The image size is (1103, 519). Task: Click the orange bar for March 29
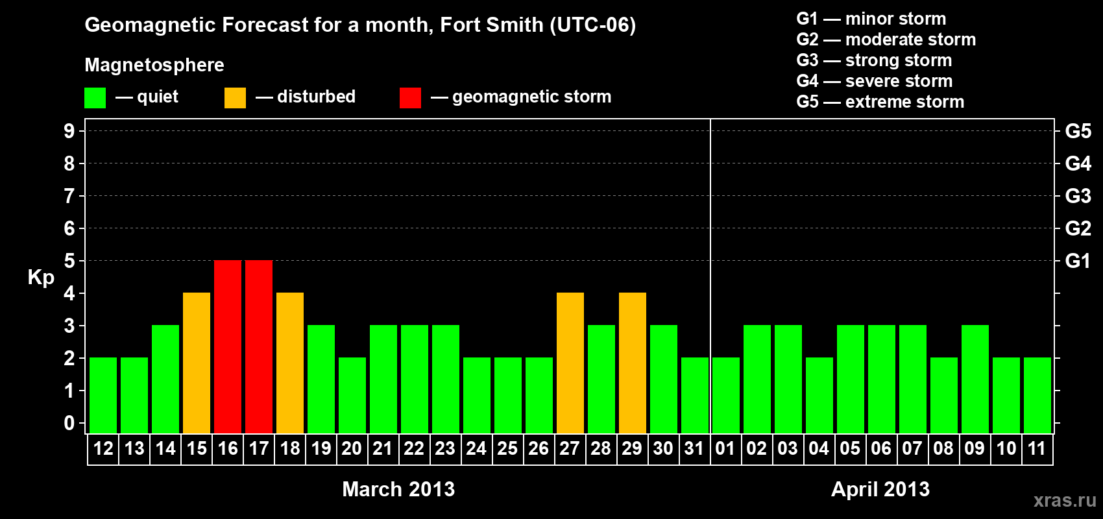pyautogui.click(x=633, y=363)
